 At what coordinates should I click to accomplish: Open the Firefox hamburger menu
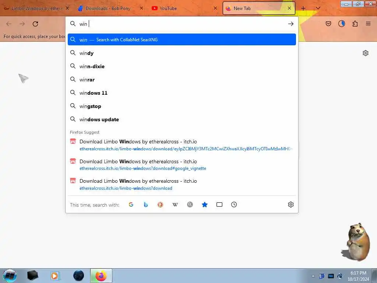click(368, 24)
